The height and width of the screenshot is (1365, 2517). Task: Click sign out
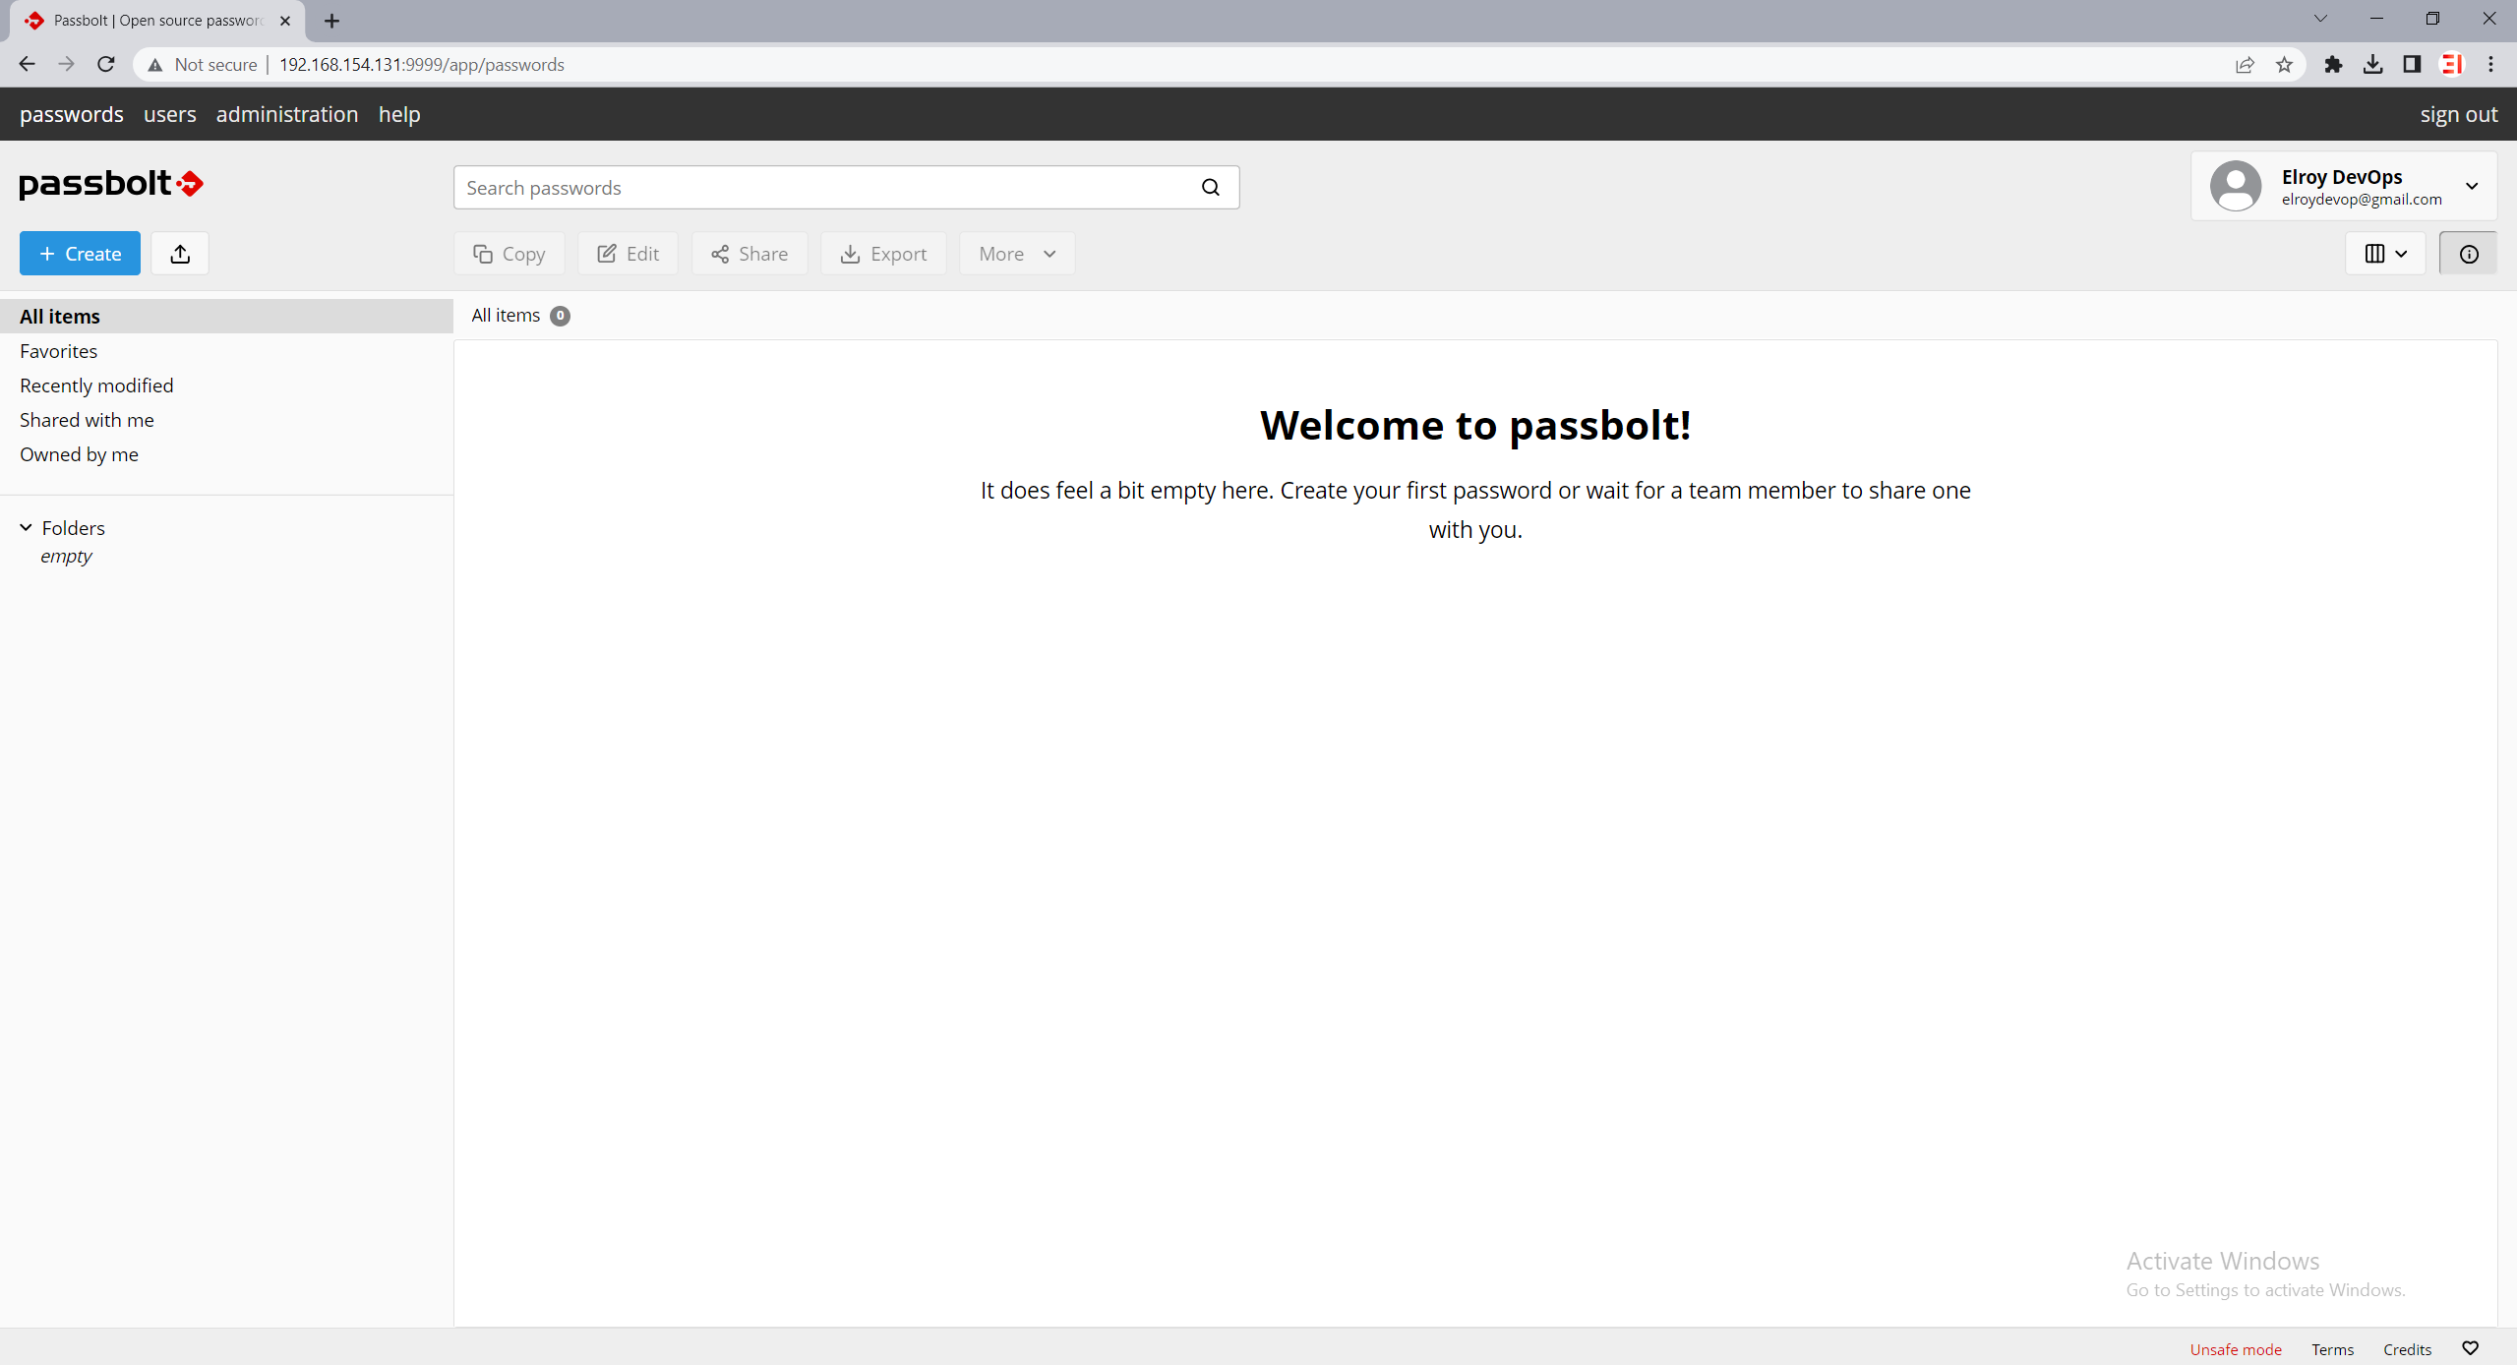(x=2458, y=114)
